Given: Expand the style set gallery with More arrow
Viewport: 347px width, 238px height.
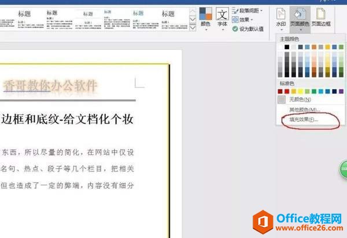Looking at the screenshot, I should point(193,28).
